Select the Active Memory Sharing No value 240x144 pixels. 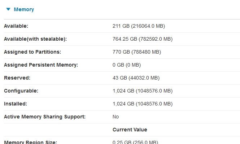(116, 117)
